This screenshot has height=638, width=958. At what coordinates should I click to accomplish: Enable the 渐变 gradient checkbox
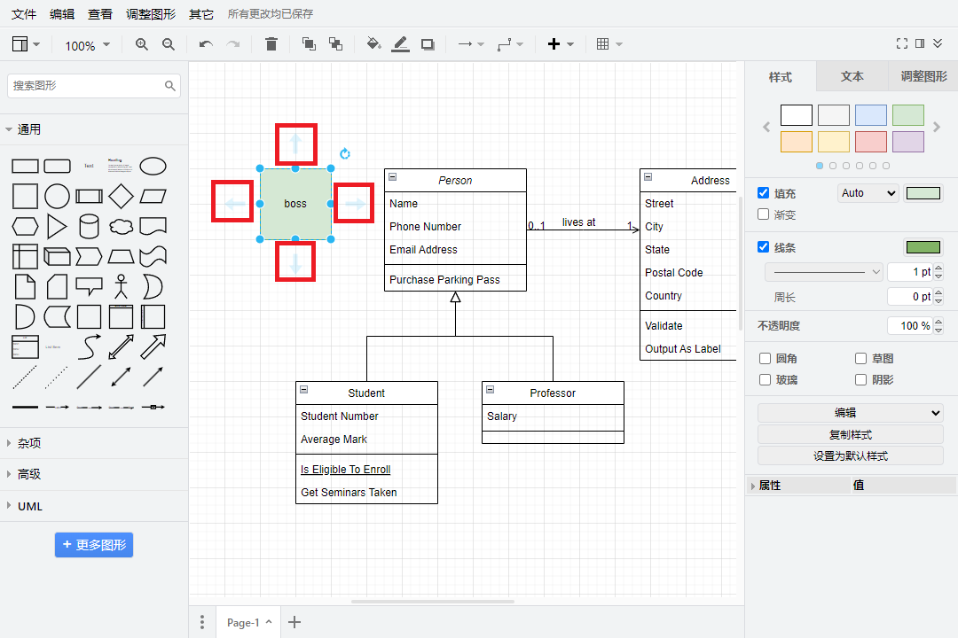click(764, 214)
